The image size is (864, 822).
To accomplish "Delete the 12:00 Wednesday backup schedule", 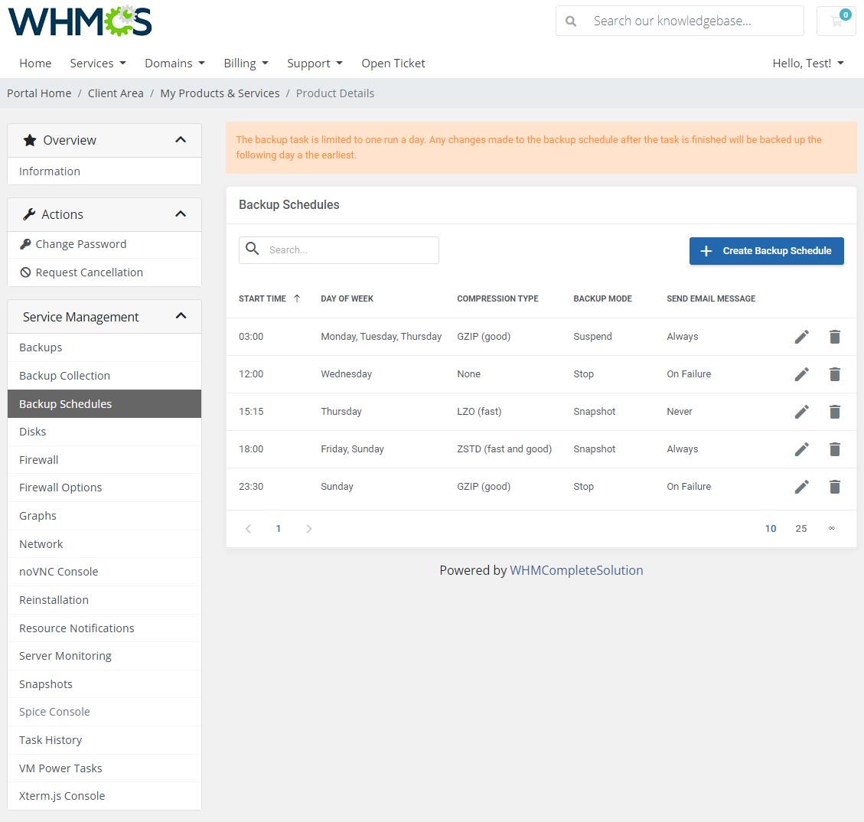I will tap(834, 374).
